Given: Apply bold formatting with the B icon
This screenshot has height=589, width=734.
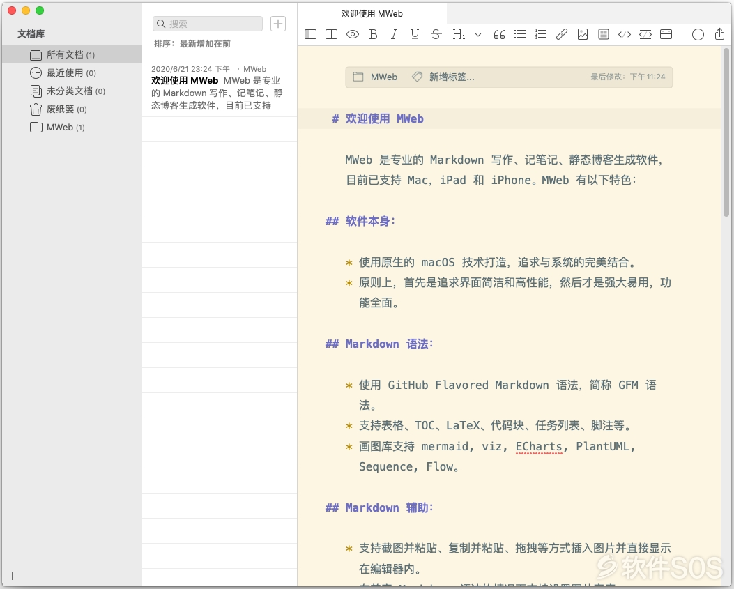Looking at the screenshot, I should [x=373, y=34].
